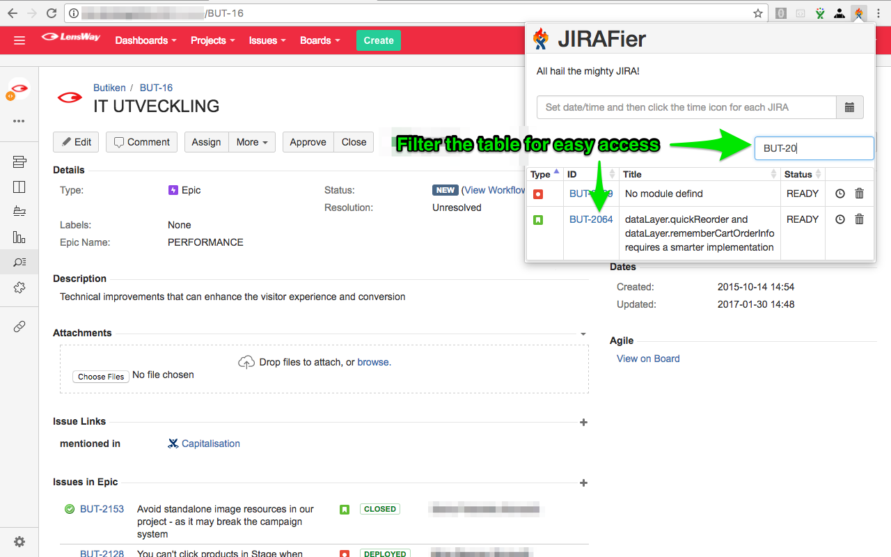Open the BUT-2064 link in JIRAfier table
This screenshot has height=557, width=891.
[591, 219]
